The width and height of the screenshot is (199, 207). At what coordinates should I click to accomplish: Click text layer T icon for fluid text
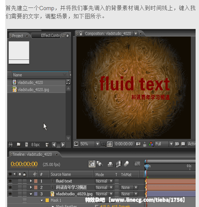click(52, 181)
